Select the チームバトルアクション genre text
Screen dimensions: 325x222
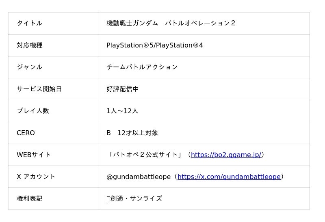[142, 67]
